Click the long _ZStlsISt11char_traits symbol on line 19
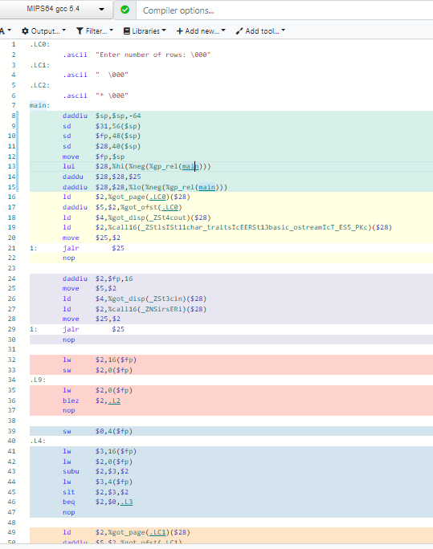This screenshot has width=433, height=549. (x=255, y=227)
